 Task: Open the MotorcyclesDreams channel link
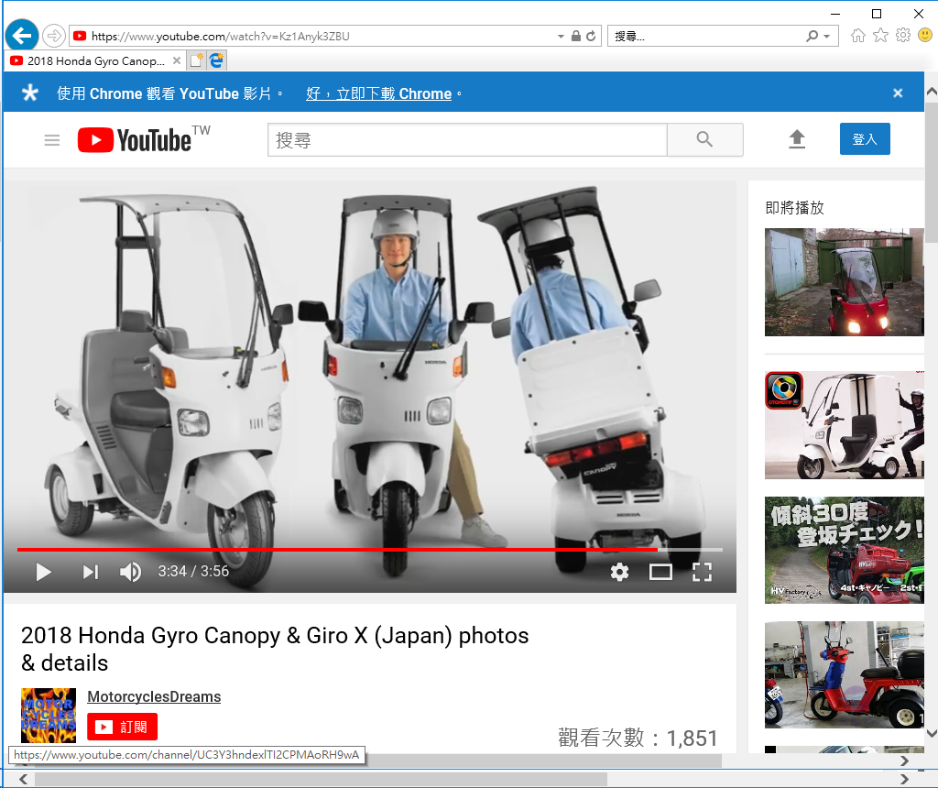[154, 696]
